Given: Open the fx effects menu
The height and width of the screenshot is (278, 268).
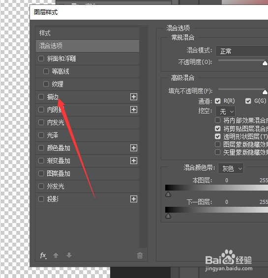Looking at the screenshot, I should (43, 255).
